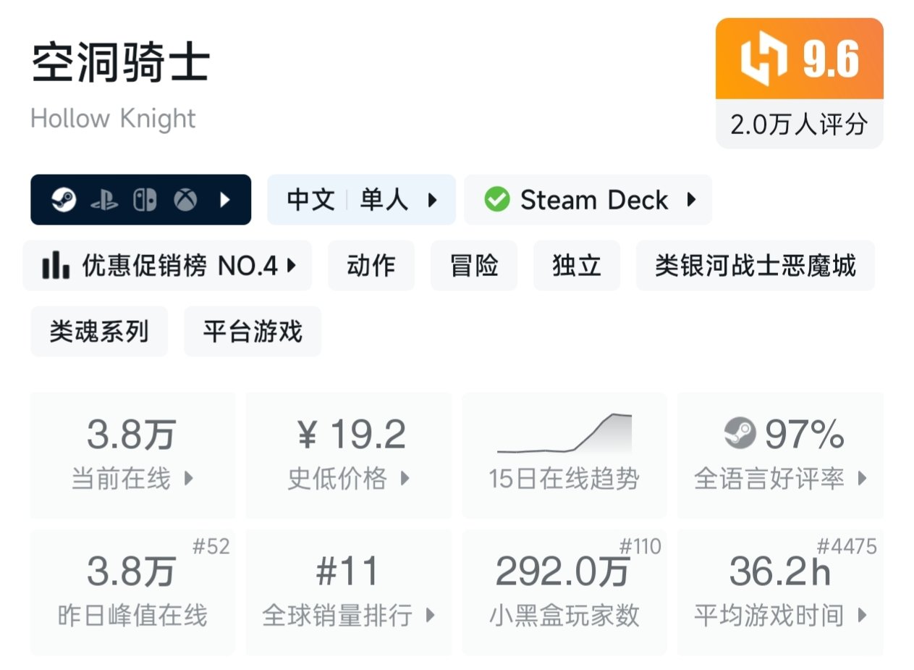Select the 动作 genre tag
Viewport: 914px width, 670px height.
point(371,266)
